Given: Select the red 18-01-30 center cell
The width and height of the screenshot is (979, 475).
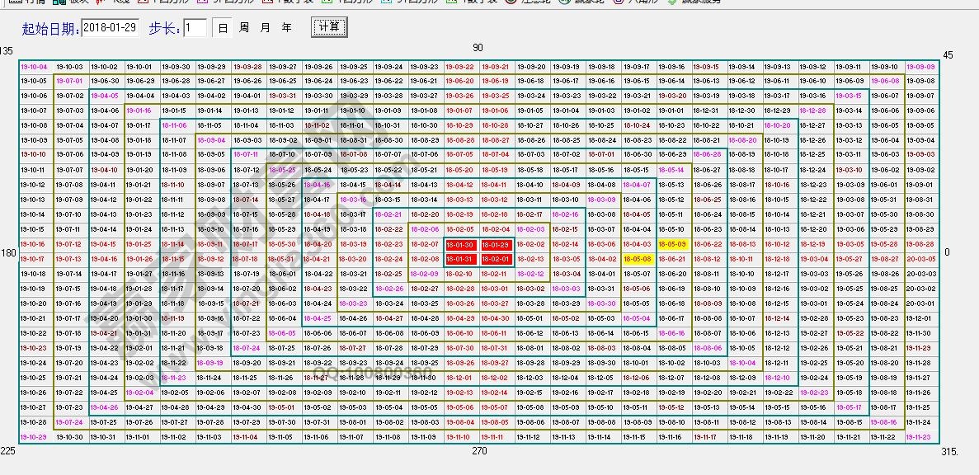Looking at the screenshot, I should 460,245.
